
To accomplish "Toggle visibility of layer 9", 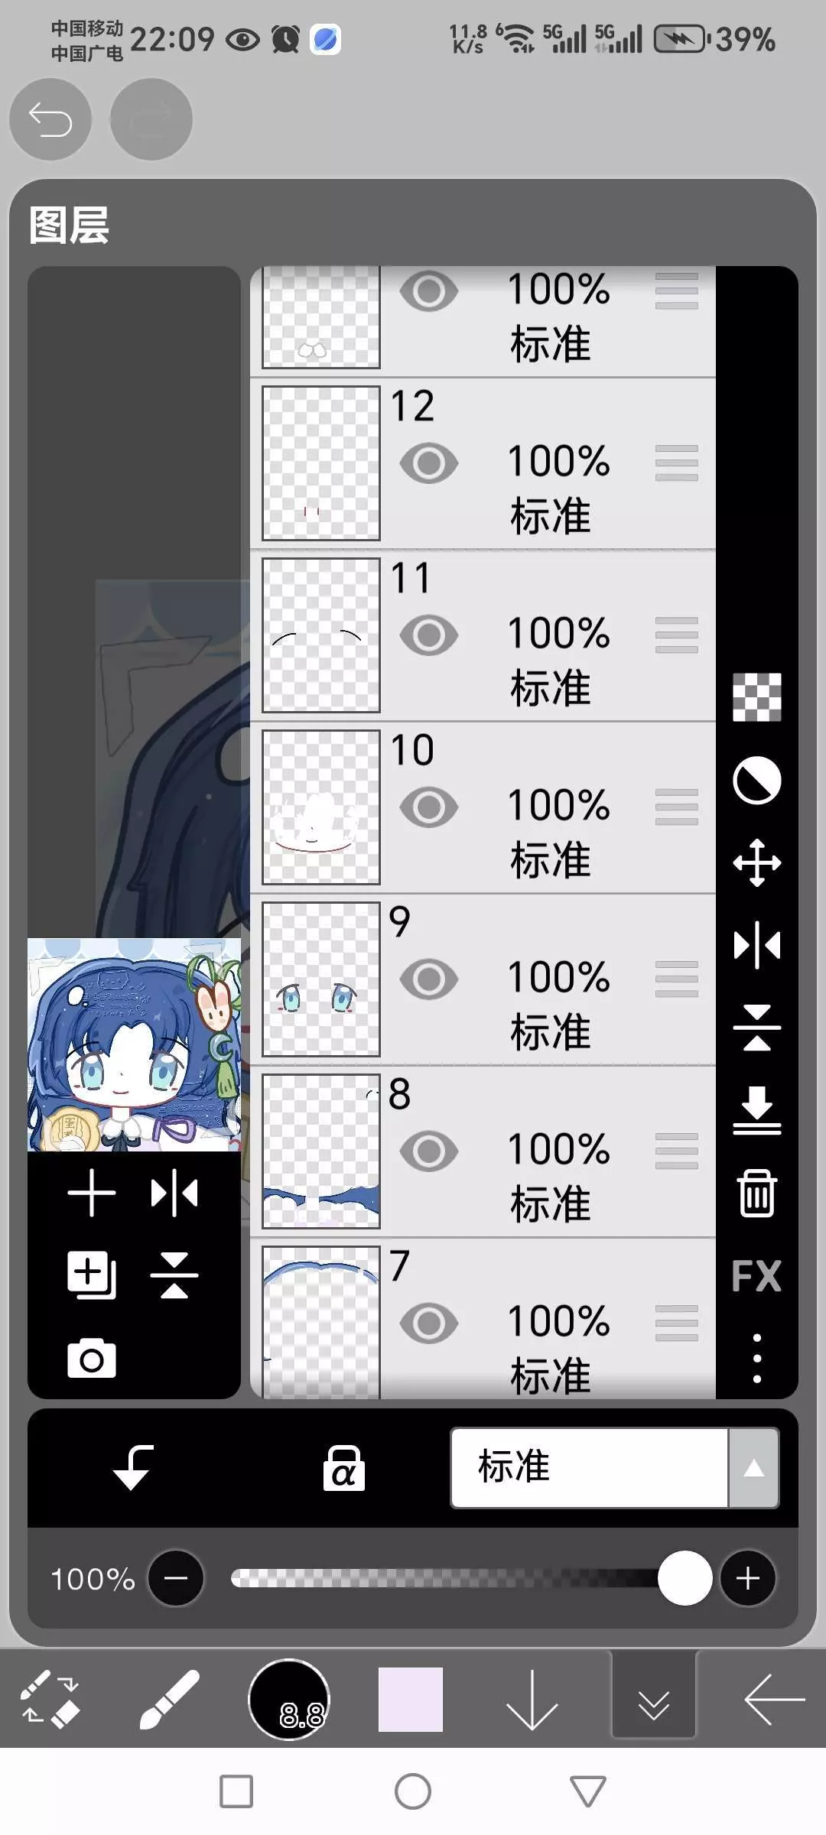I will (x=429, y=979).
